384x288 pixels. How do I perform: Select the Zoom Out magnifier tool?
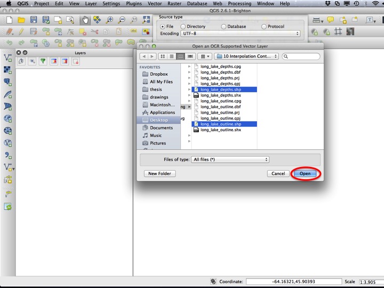click(x=122, y=20)
